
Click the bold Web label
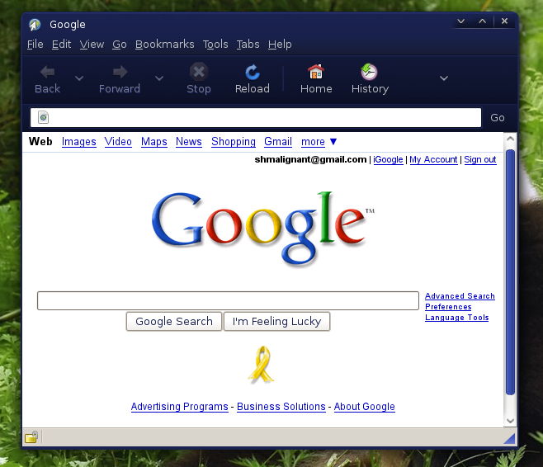(40, 142)
